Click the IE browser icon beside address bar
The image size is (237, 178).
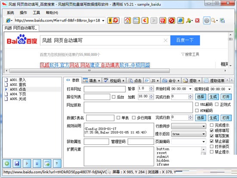tap(8, 20)
